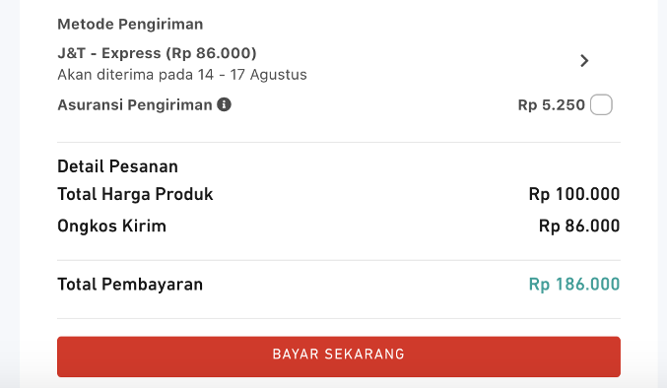The image size is (667, 389).
Task: Click the Metode Pengiriman heading
Action: [130, 25]
